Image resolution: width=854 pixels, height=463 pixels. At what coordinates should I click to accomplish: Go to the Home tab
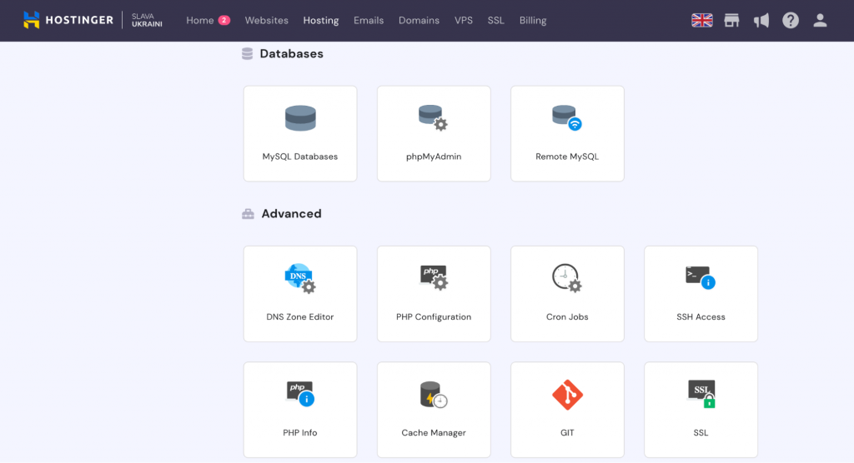pos(200,20)
